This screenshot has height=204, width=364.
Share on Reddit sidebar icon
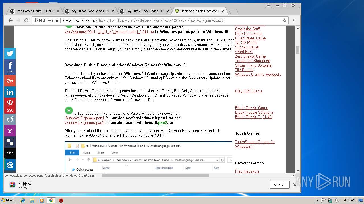click(x=10, y=119)
